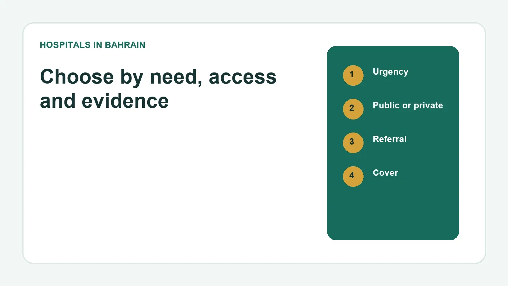This screenshot has width=508, height=286.
Task: Select the Public or private label
Action: 408,106
